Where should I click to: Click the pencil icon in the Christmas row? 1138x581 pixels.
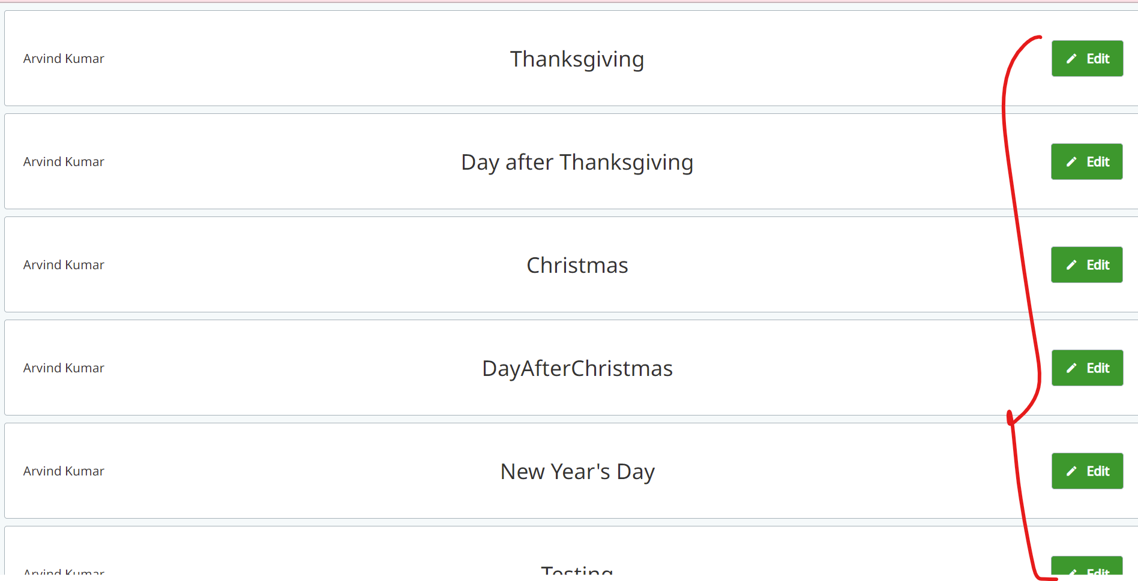pyautogui.click(x=1071, y=265)
